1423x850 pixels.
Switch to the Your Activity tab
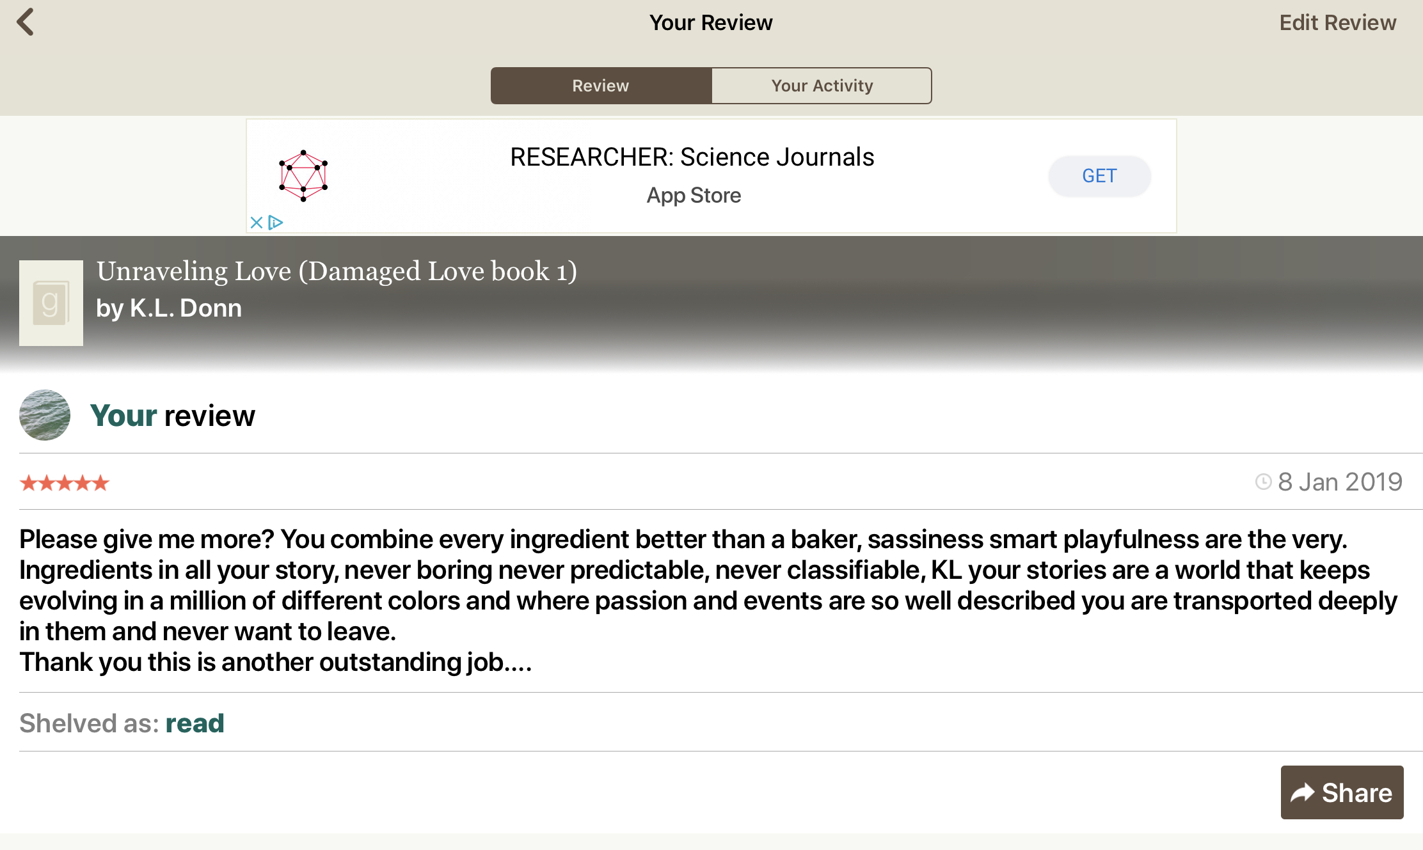tap(822, 86)
